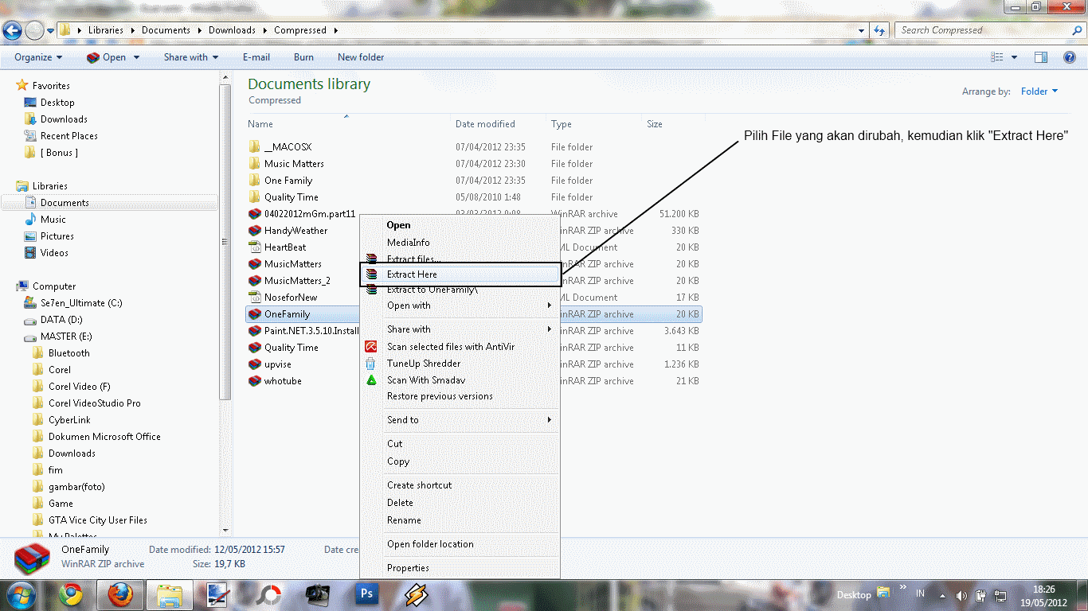Screen dimensions: 1088x611
Task: Open the taskbar clock showing 18:26
Action: (x=1043, y=595)
